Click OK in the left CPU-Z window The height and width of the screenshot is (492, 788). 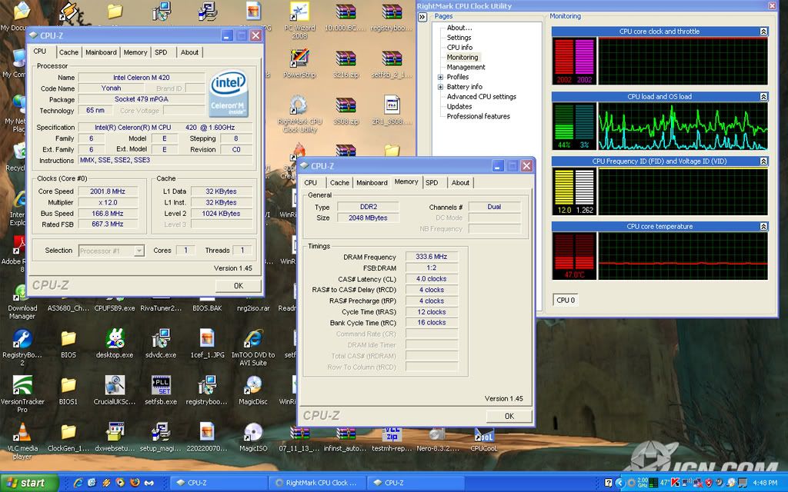(239, 286)
